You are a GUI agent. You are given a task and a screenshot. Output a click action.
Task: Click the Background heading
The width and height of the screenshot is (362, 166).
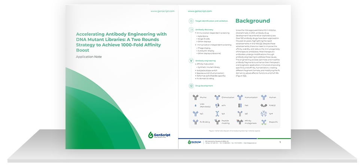click(x=252, y=21)
